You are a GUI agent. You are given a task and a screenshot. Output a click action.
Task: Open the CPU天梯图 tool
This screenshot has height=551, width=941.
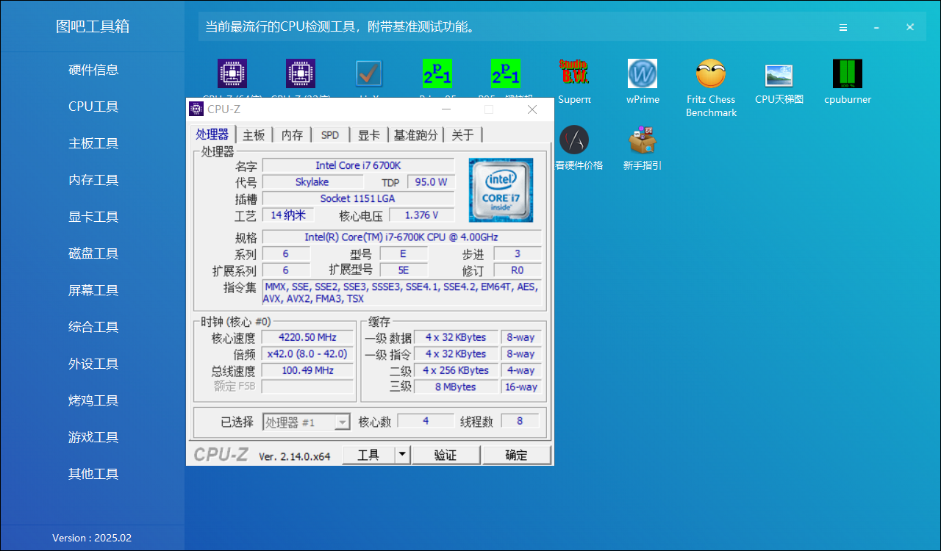(x=779, y=73)
